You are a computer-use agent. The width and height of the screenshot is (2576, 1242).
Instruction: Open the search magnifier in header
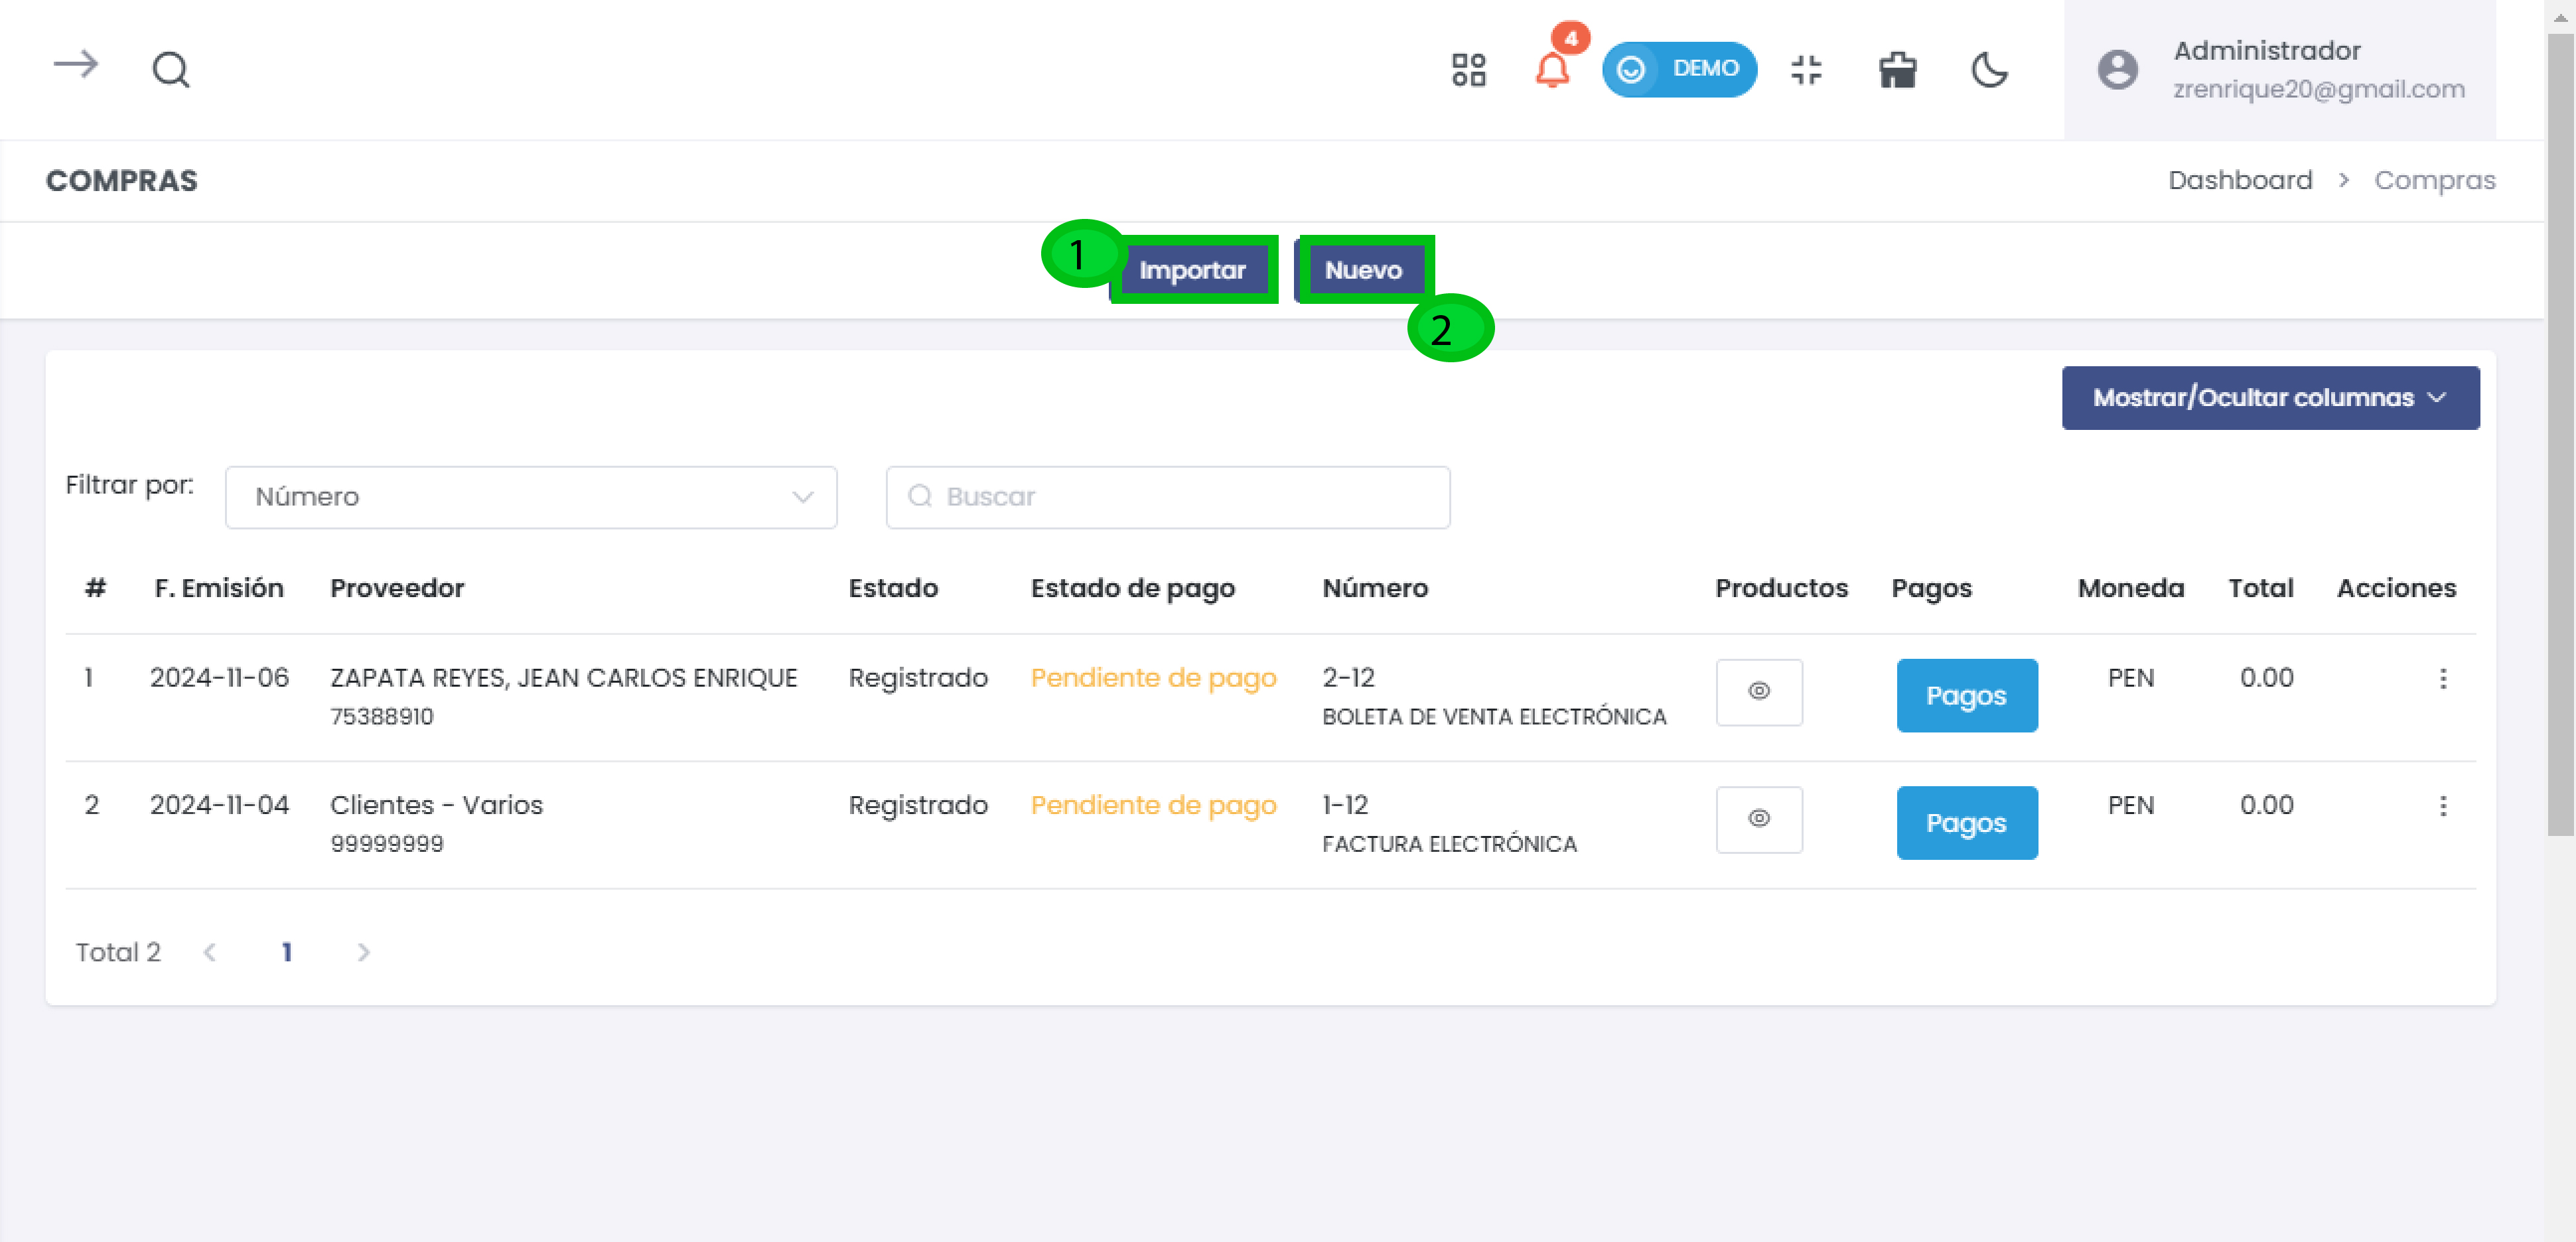tap(170, 70)
